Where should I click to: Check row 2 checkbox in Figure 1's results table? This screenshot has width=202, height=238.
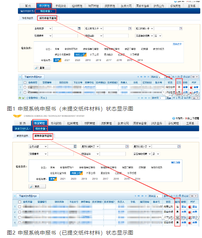click(25, 92)
